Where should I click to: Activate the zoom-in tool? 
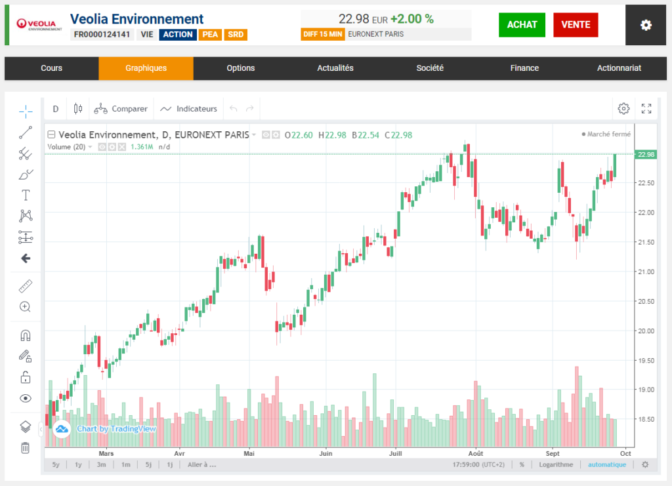click(25, 306)
